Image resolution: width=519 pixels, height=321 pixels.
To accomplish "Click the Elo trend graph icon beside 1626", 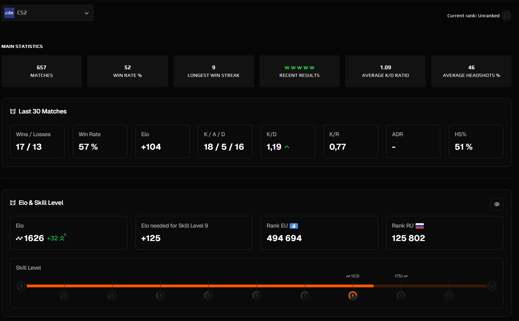I will click(19, 238).
